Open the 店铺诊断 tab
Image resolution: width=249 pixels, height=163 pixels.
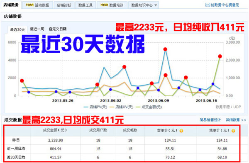click(x=64, y=5)
